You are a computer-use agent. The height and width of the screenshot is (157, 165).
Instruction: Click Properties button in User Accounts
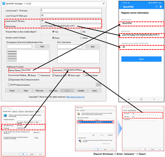(x=110, y=135)
